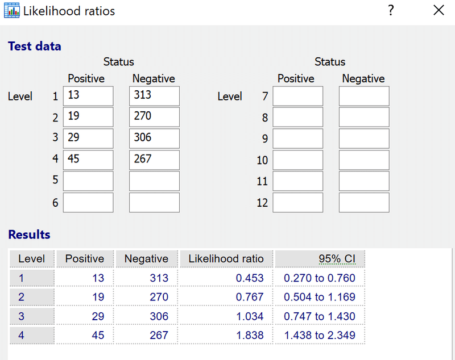The height and width of the screenshot is (360, 455).
Task: Click the Positive column header in Results
Action: tap(85, 258)
